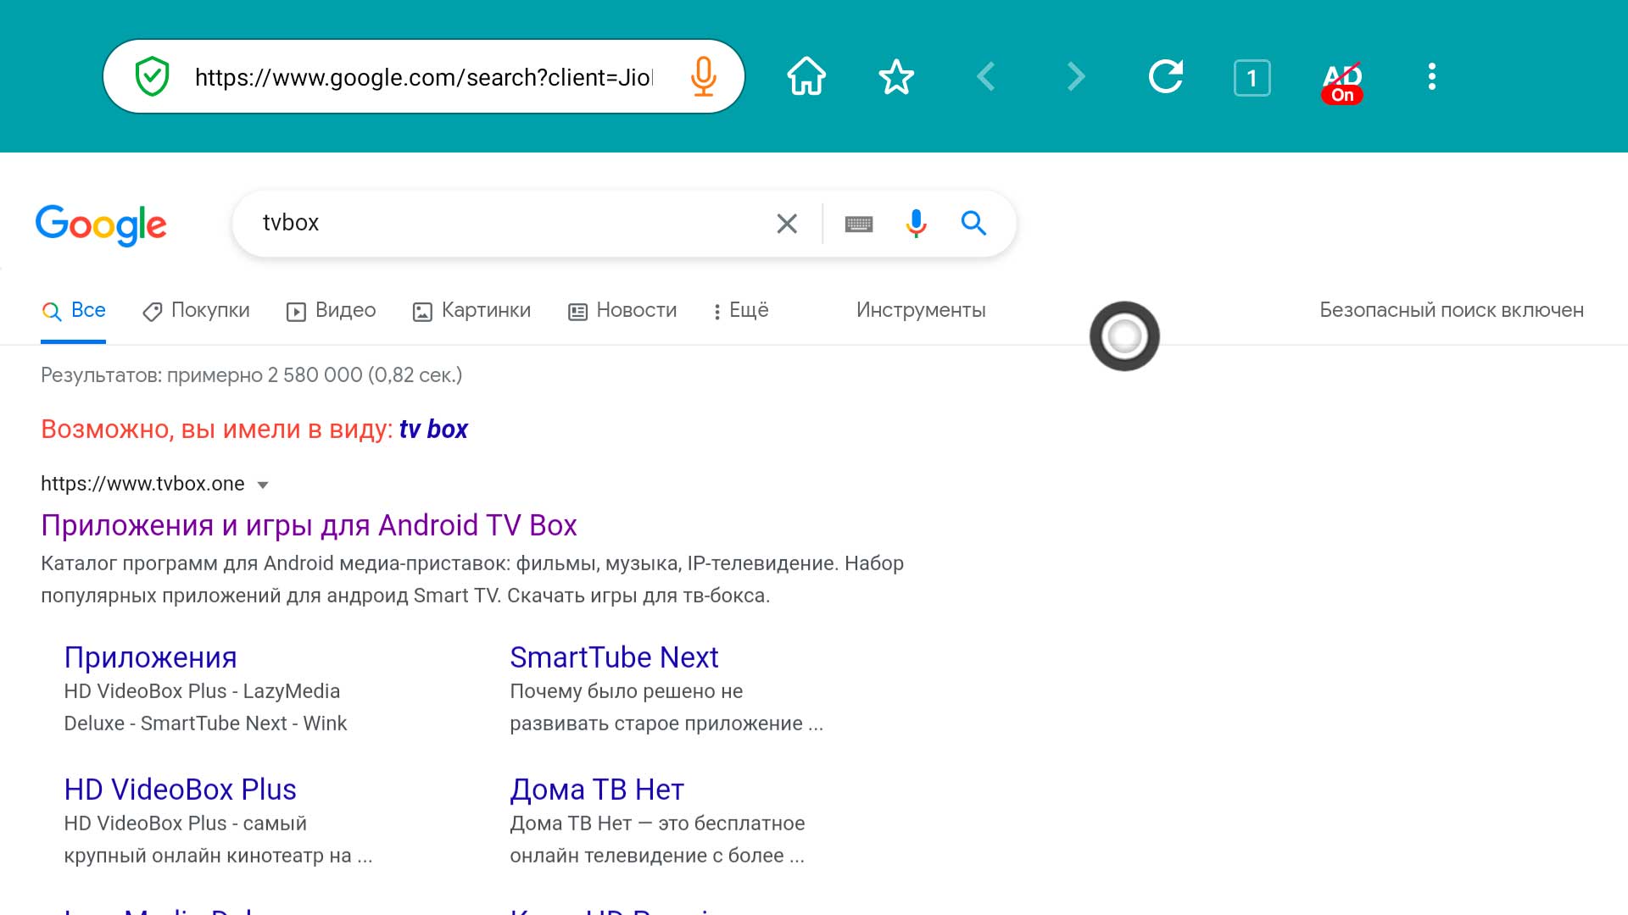Reload the current page
Screen dimensions: 1628x915
(1166, 77)
